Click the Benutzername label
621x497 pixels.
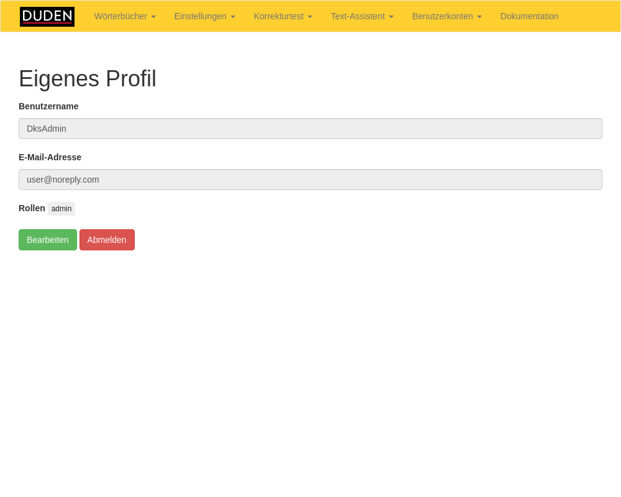tap(48, 106)
